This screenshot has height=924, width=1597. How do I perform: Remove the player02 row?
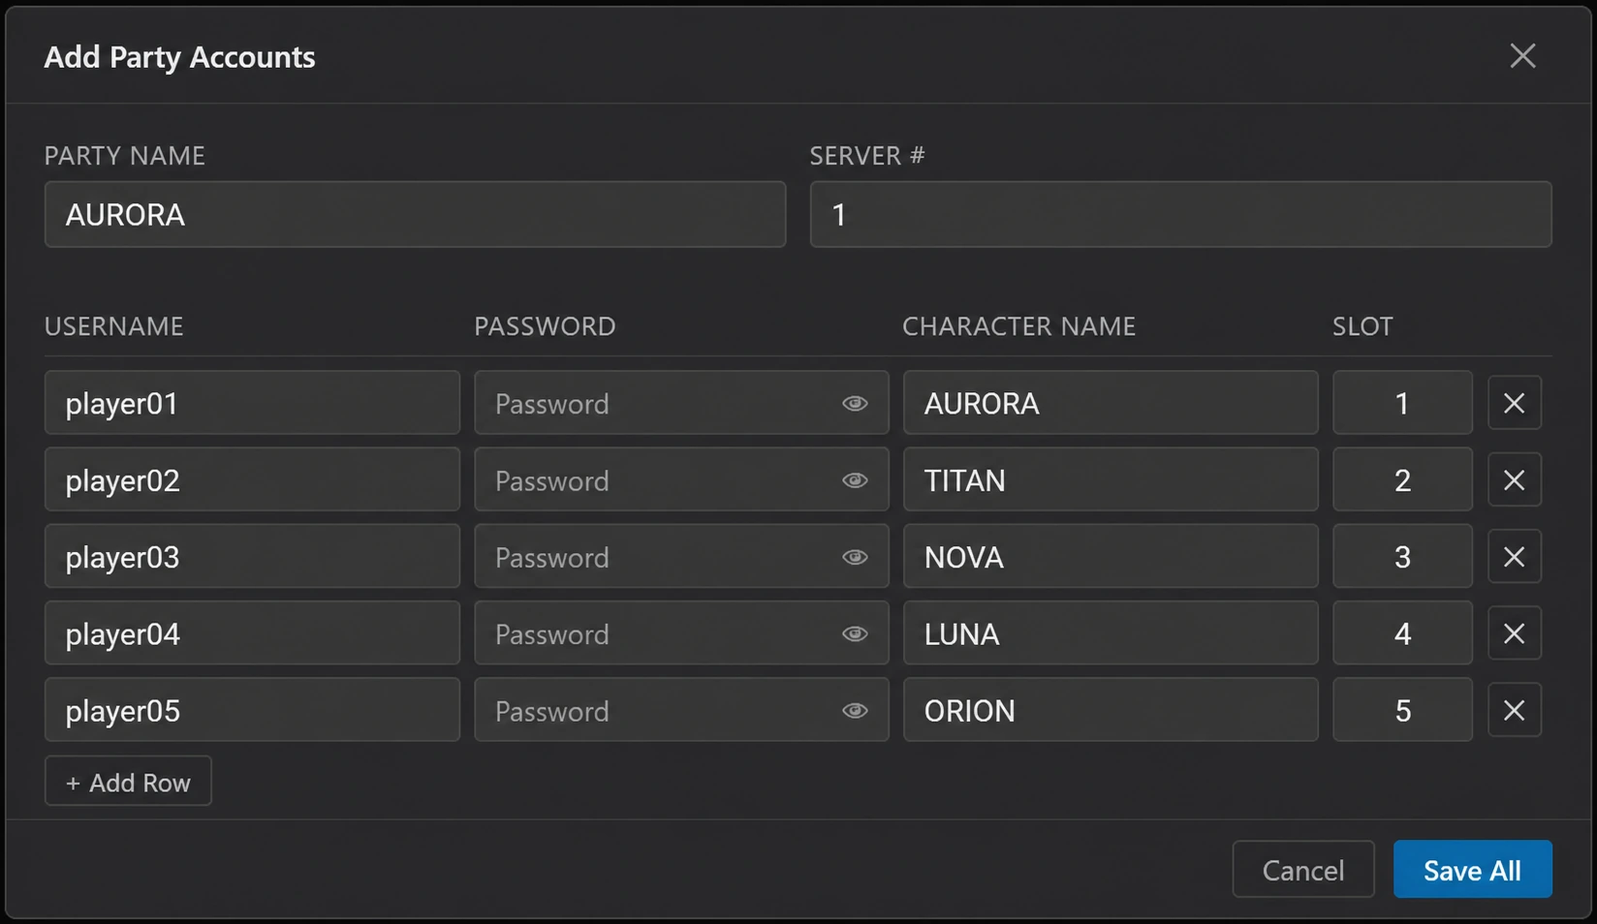pos(1515,479)
